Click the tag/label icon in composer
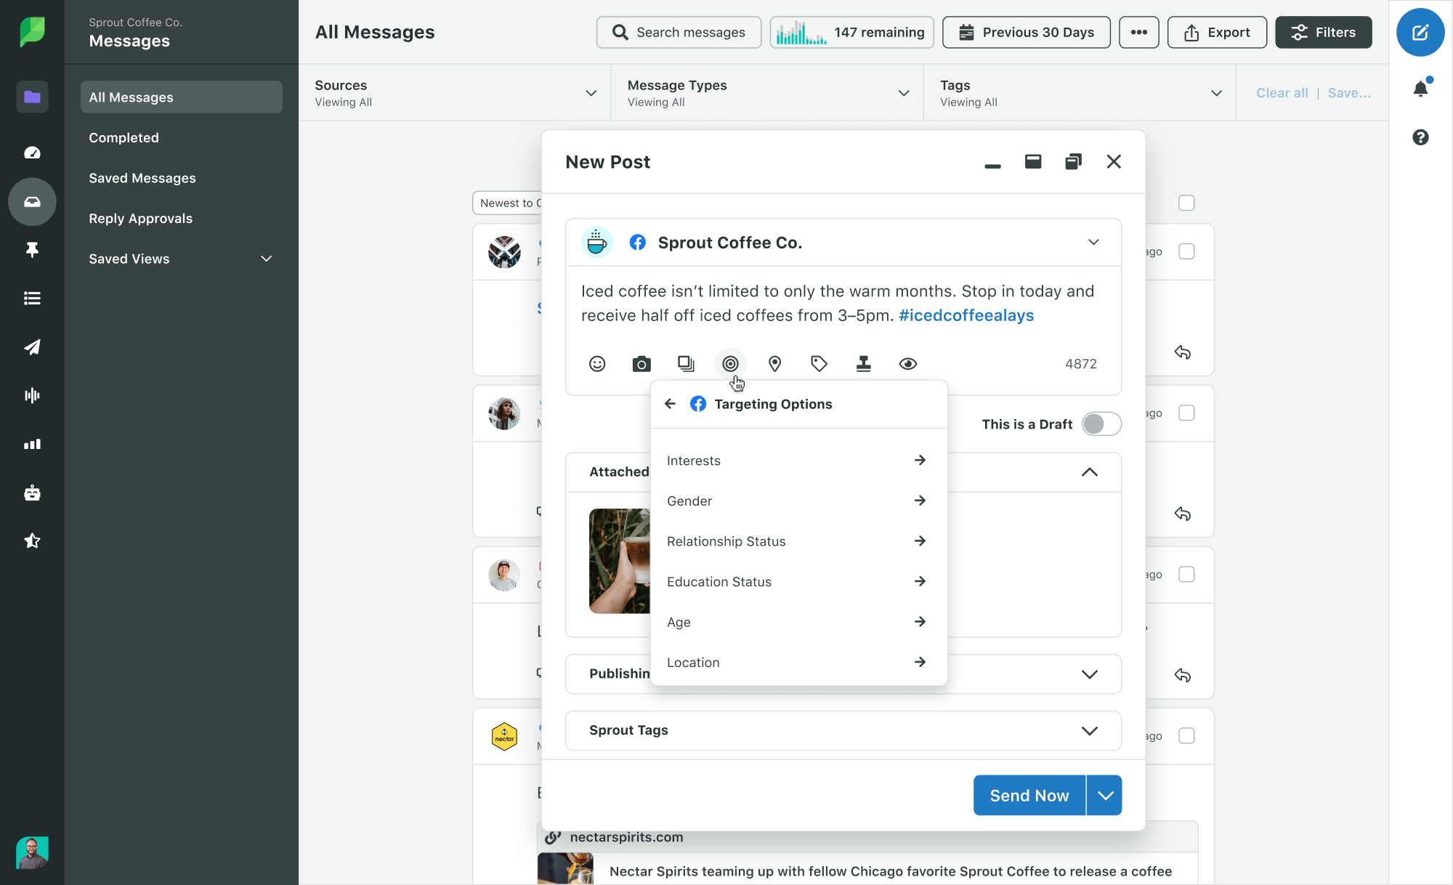Image resolution: width=1453 pixels, height=885 pixels. [819, 363]
